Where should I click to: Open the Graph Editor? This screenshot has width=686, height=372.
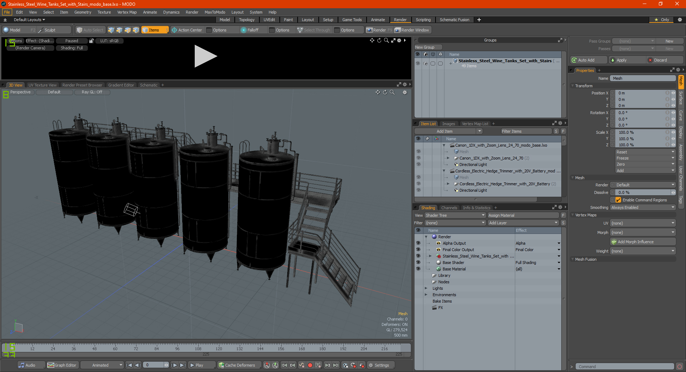click(62, 365)
